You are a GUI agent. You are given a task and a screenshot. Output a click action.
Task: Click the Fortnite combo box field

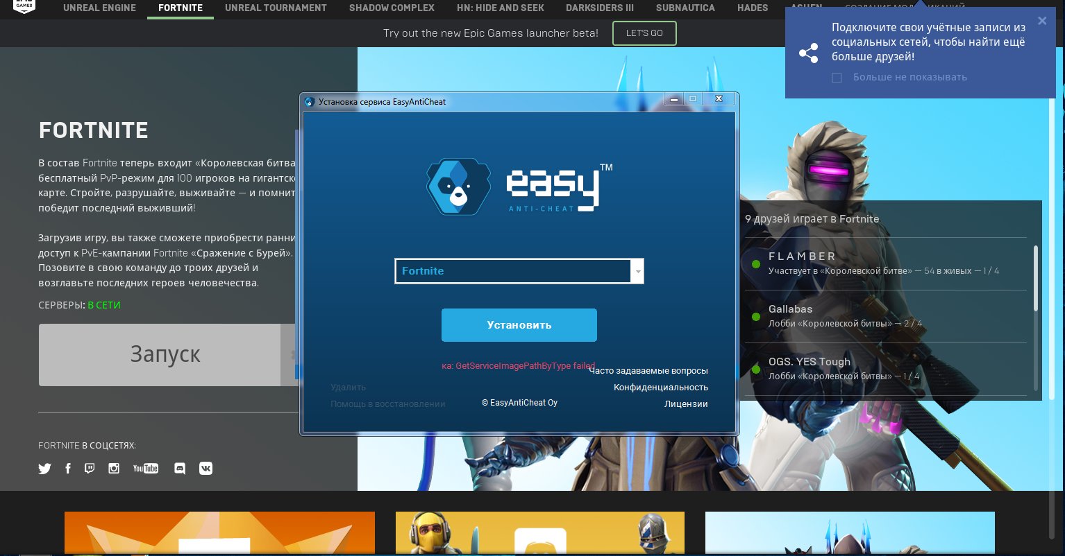(519, 271)
